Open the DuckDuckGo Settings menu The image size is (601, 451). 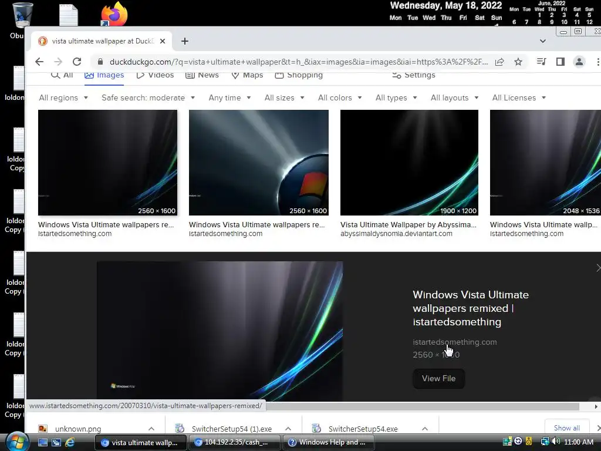click(x=414, y=75)
